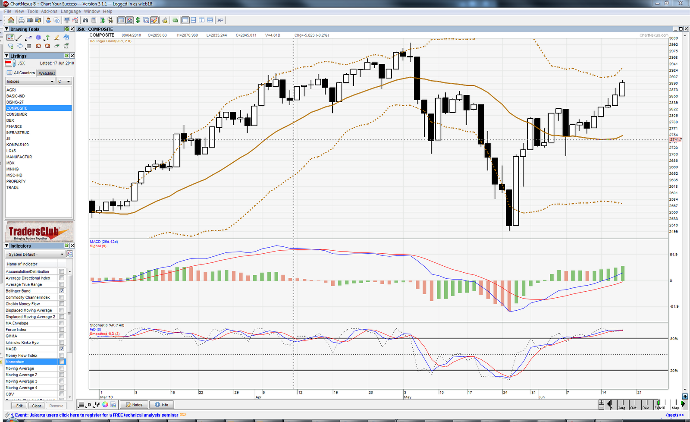This screenshot has height=422, width=690.
Task: Collapse the Indicators panel
Action: [x=7, y=246]
